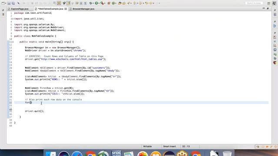The width and height of the screenshot is (278, 156).
Task: Click the New file wizard icon
Action: pyautogui.click(x=3, y=3)
